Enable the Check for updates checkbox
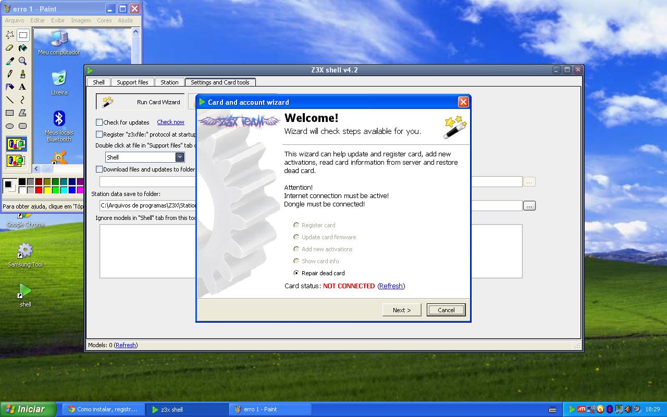This screenshot has width=667, height=417. [99, 122]
